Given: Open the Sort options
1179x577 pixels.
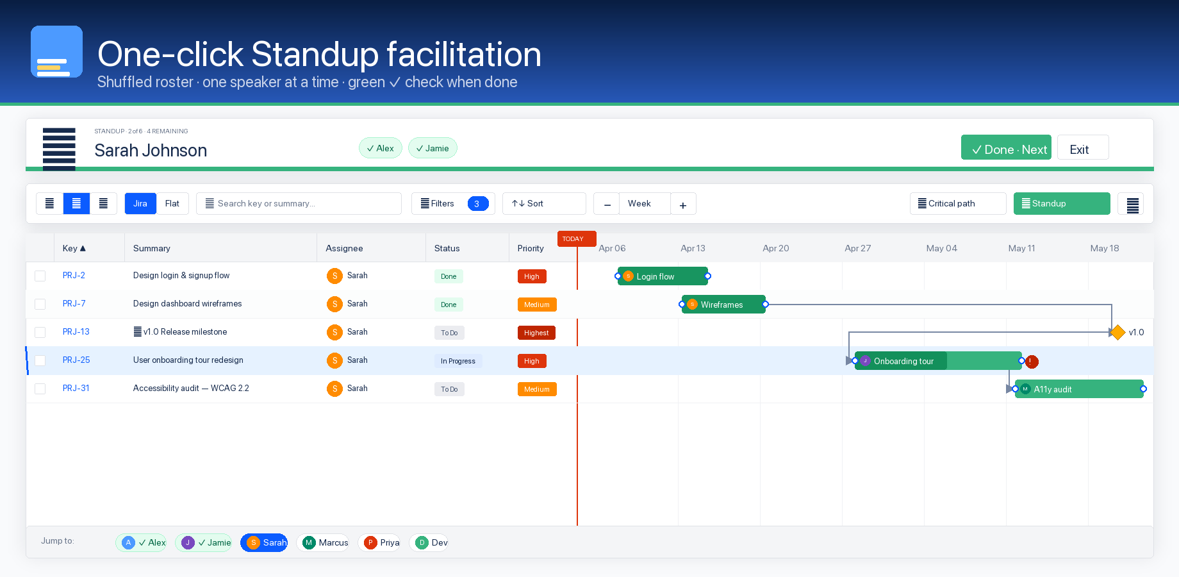Looking at the screenshot, I should (544, 204).
